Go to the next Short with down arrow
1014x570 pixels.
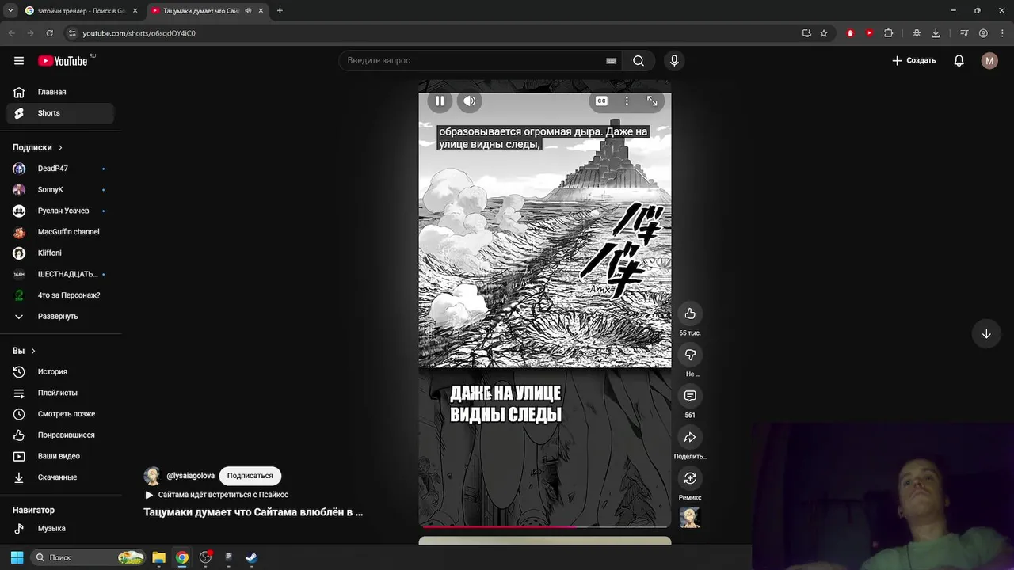[986, 333]
